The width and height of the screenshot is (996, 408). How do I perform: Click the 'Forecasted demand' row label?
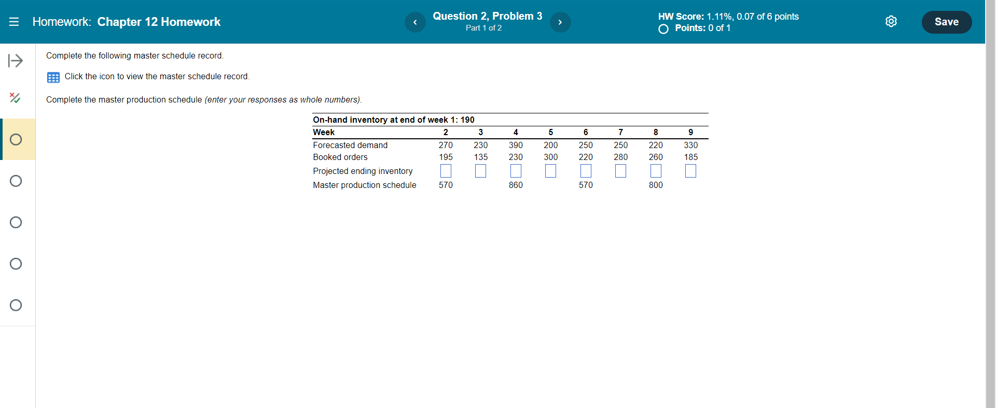pyautogui.click(x=350, y=145)
